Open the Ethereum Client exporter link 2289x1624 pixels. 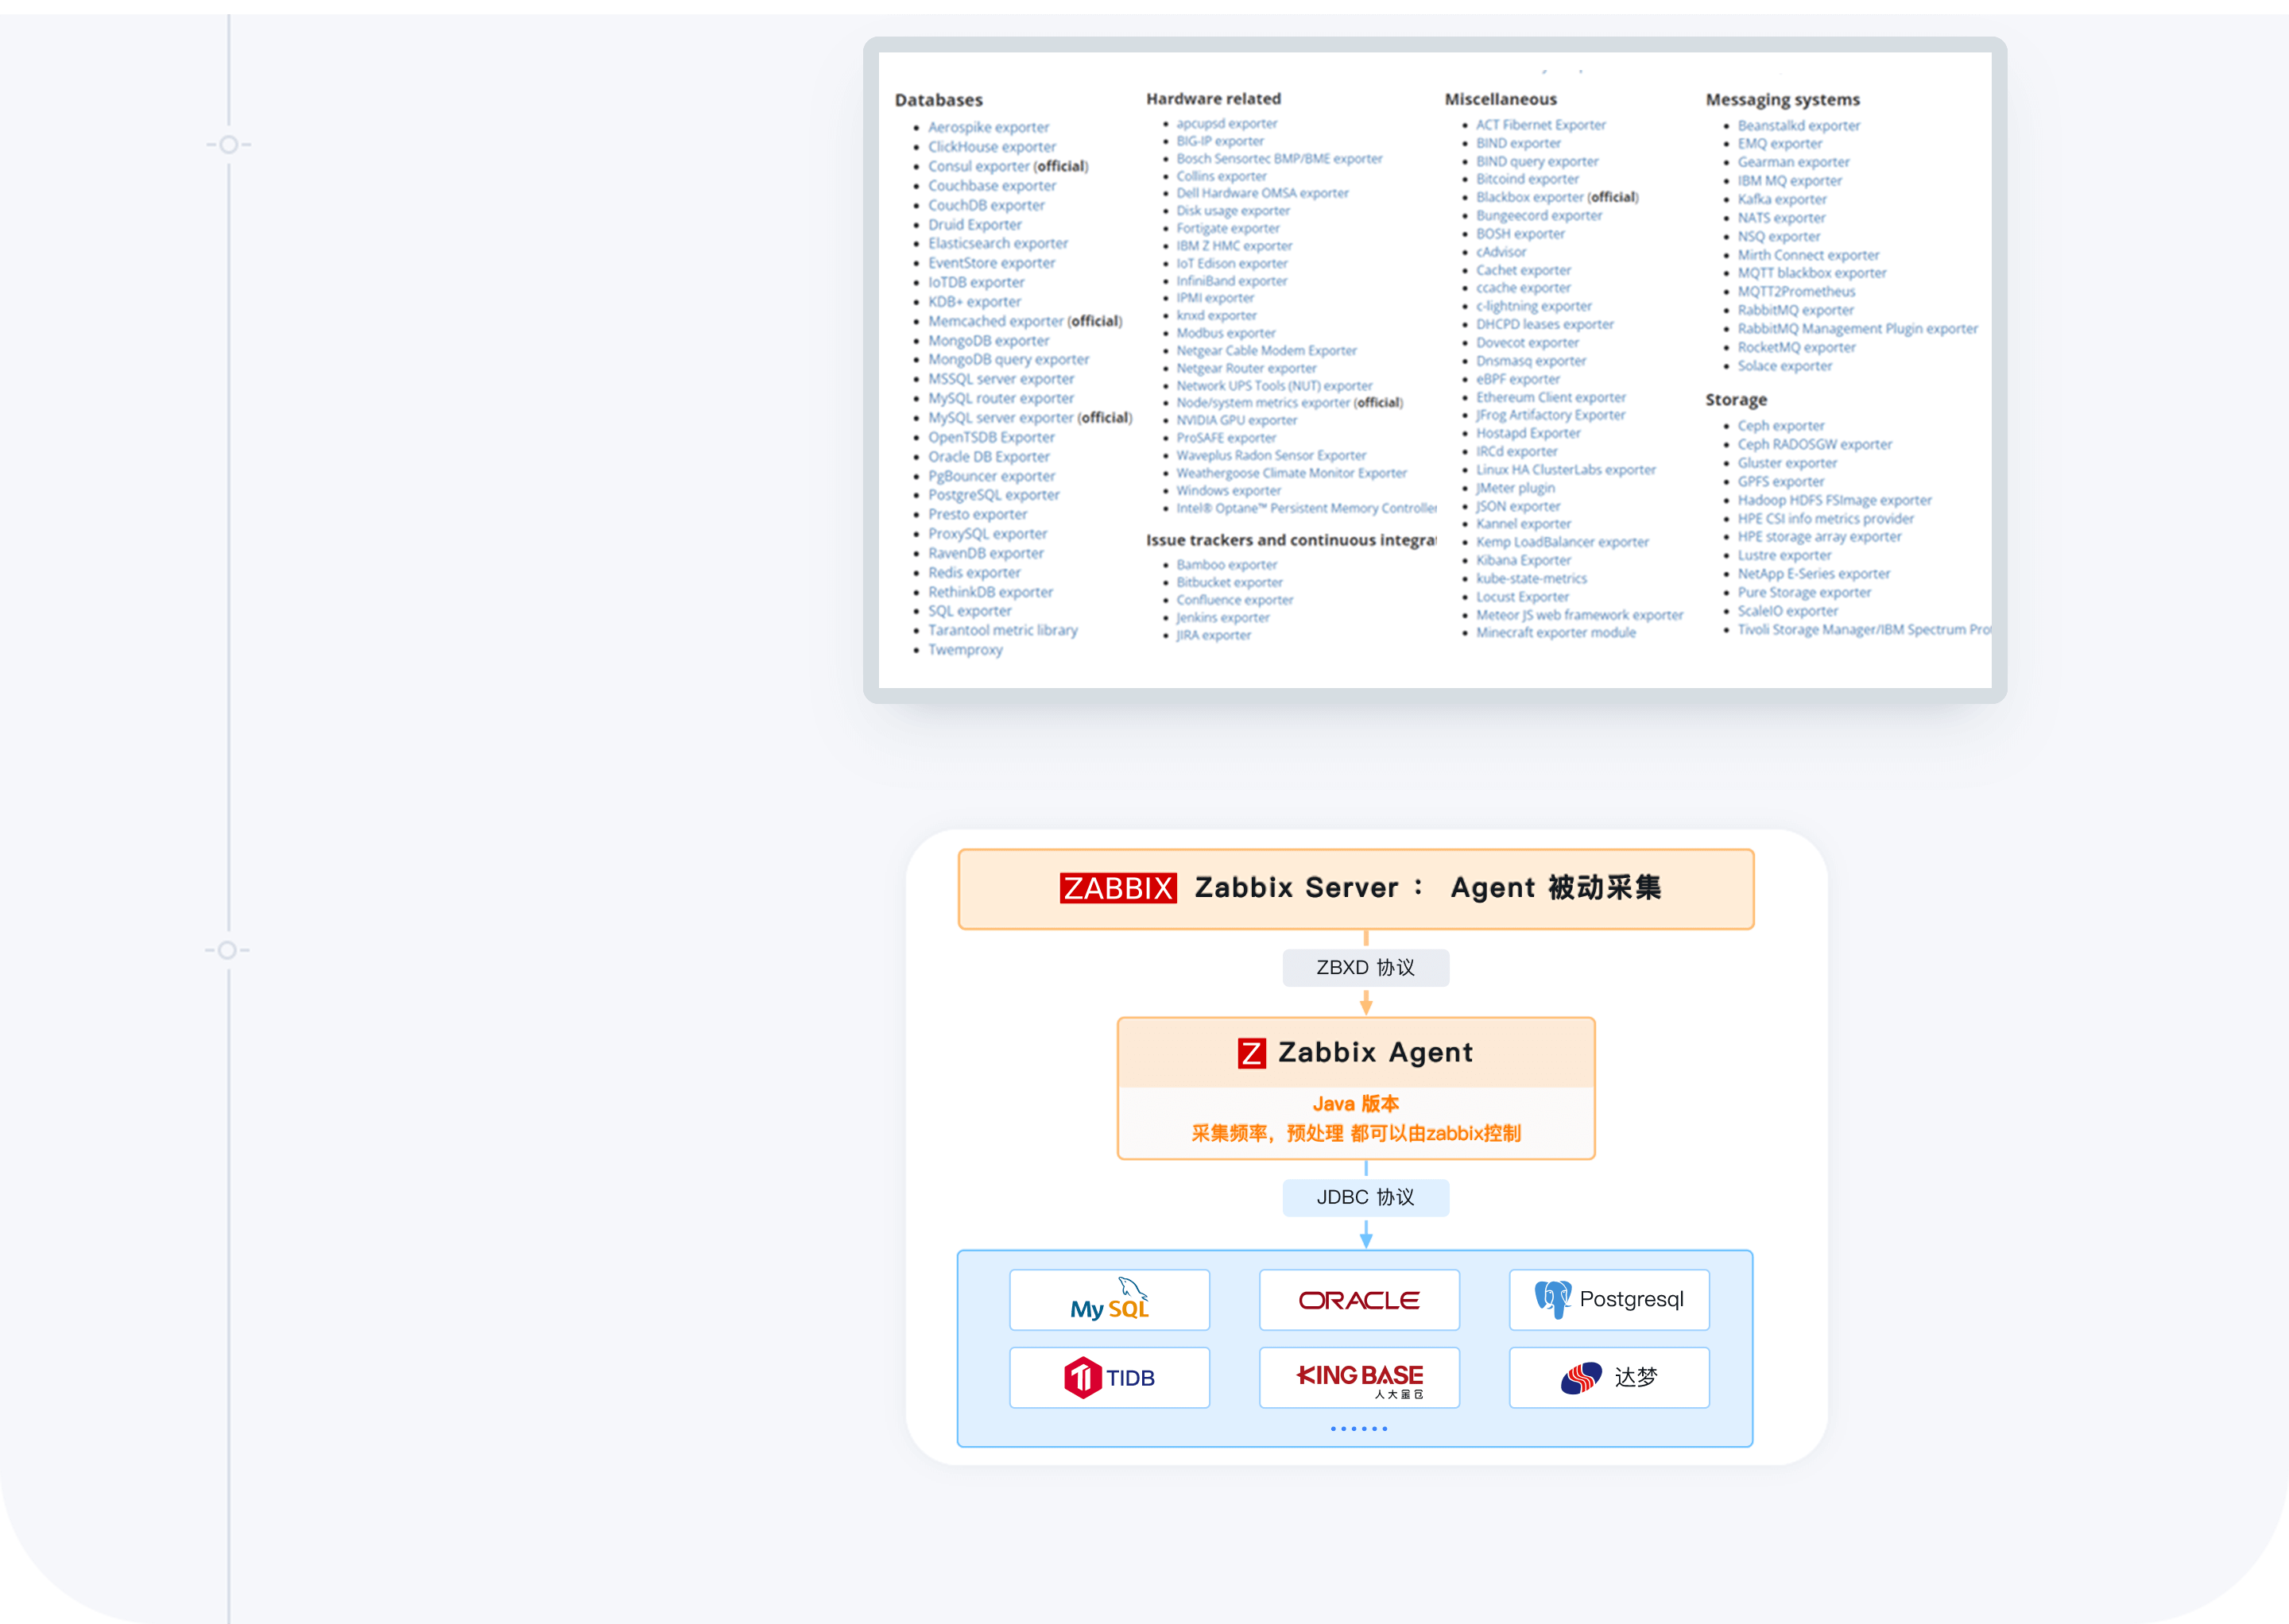1551,398
